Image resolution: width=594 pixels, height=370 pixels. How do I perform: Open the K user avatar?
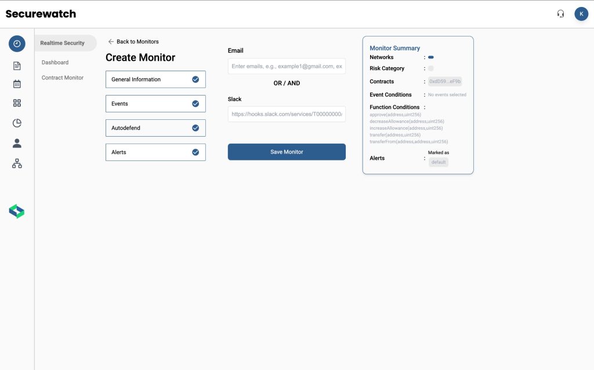(x=581, y=14)
